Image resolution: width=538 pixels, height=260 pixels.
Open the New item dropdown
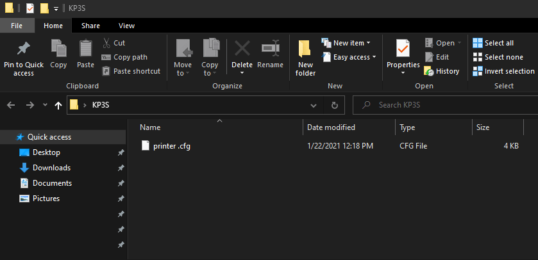[x=369, y=43]
